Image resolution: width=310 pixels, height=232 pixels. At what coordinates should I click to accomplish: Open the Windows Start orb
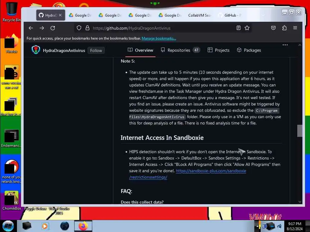coord(8,226)
